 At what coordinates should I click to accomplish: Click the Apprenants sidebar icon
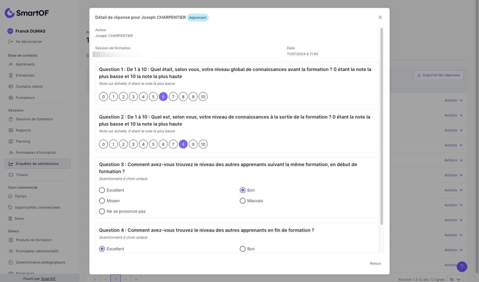(11, 64)
